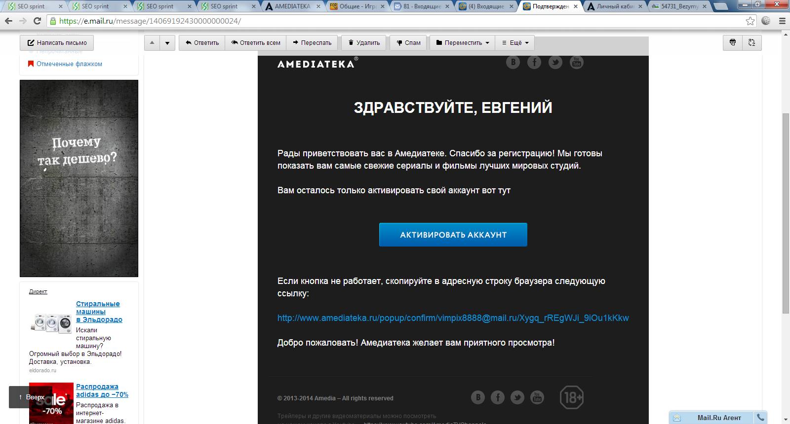This screenshot has height=424, width=790.
Task: Click Написать письмо button
Action: click(x=57, y=43)
